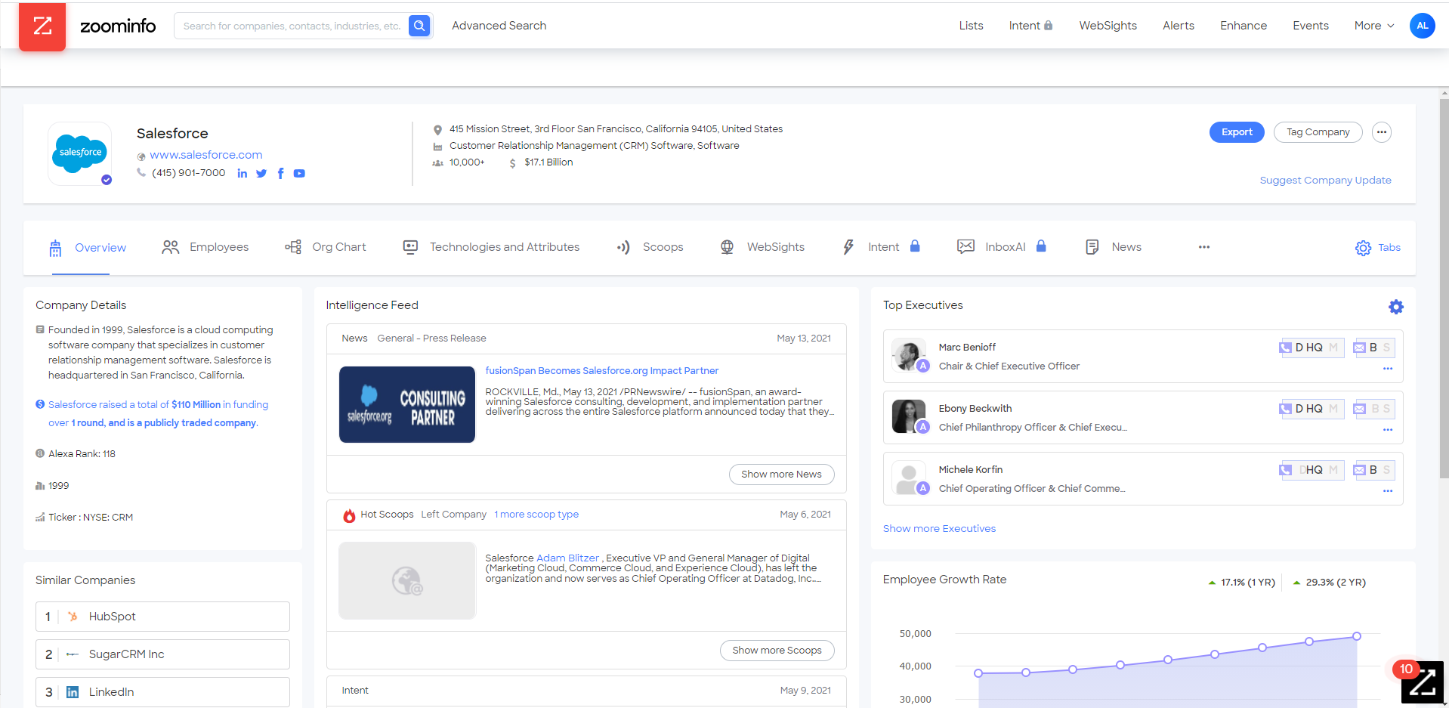
Task: Switch to the Org Chart tab
Action: 326,247
